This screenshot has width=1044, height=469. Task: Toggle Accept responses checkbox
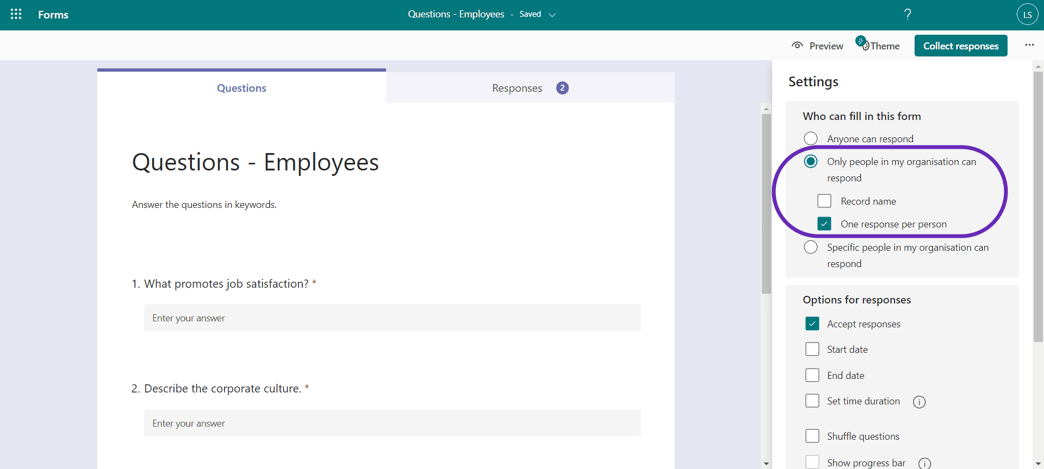coord(812,324)
